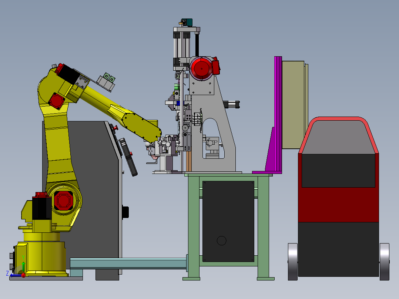
Task: Pick the left chrome wheel of the cart
Action: [x=293, y=262]
